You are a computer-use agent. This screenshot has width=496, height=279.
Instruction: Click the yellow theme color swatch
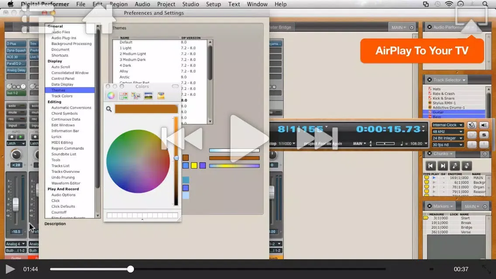[194, 165]
